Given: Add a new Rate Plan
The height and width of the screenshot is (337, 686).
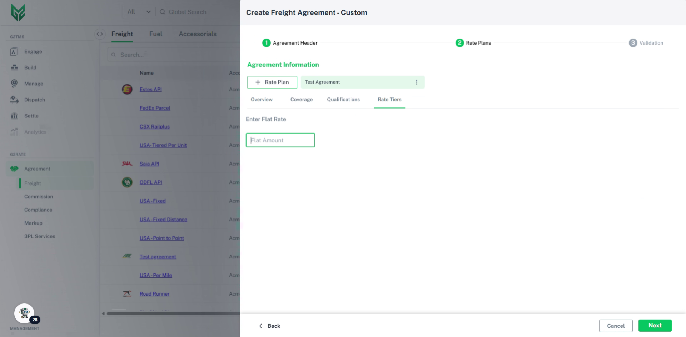Looking at the screenshot, I should pos(272,82).
